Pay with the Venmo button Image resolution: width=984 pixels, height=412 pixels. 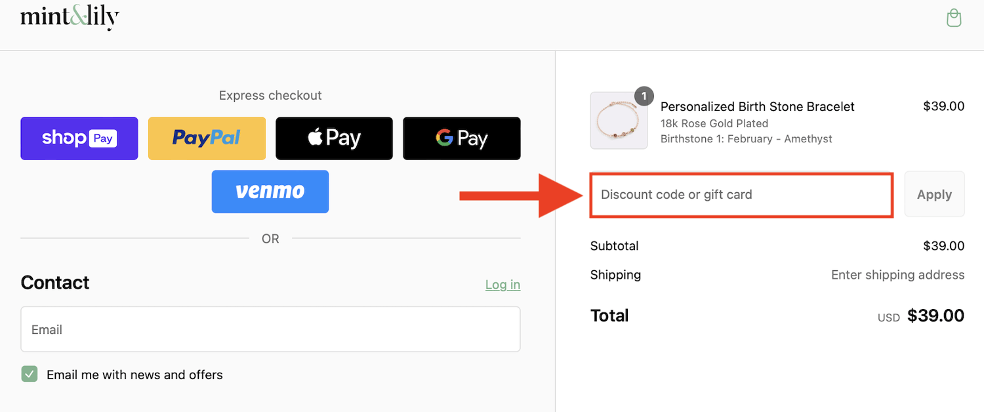270,192
